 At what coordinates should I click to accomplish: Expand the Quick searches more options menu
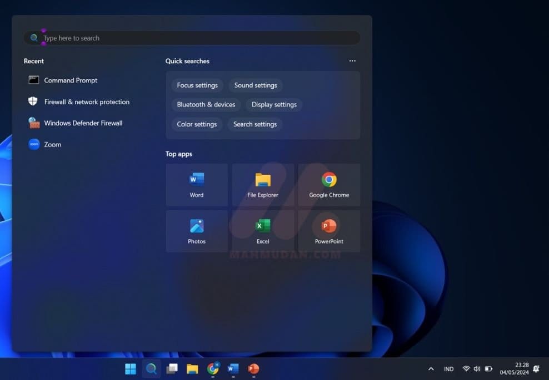(352, 61)
